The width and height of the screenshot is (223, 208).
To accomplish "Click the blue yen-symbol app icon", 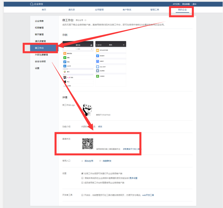I will (98, 56).
